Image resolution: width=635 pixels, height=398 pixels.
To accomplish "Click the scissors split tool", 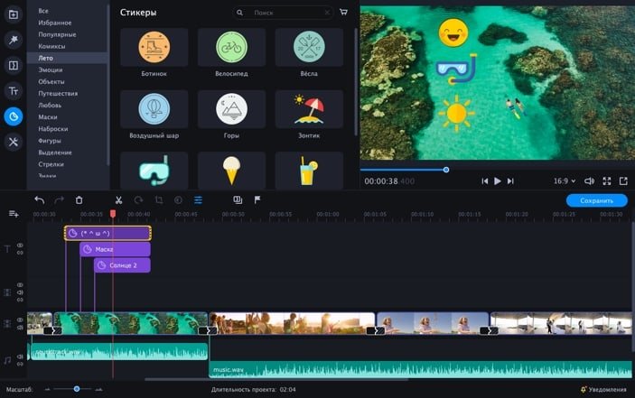I will [117, 200].
